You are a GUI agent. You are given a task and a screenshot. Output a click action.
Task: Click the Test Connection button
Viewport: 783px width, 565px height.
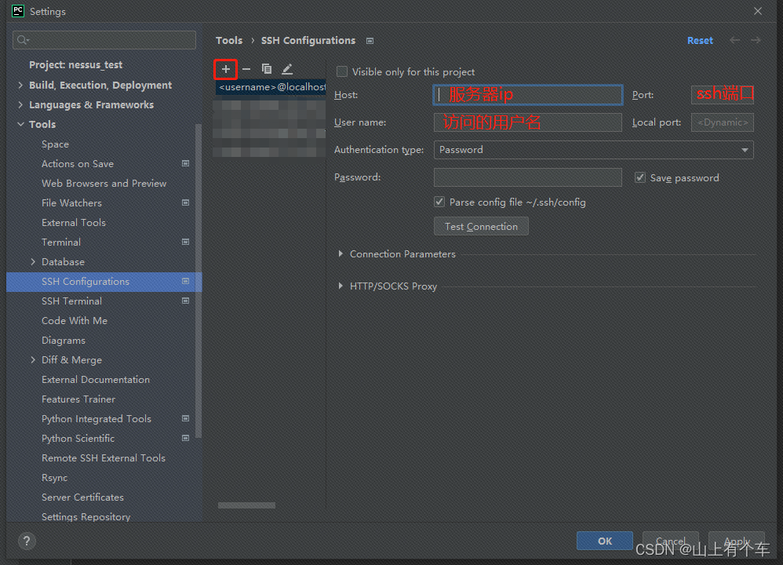481,226
